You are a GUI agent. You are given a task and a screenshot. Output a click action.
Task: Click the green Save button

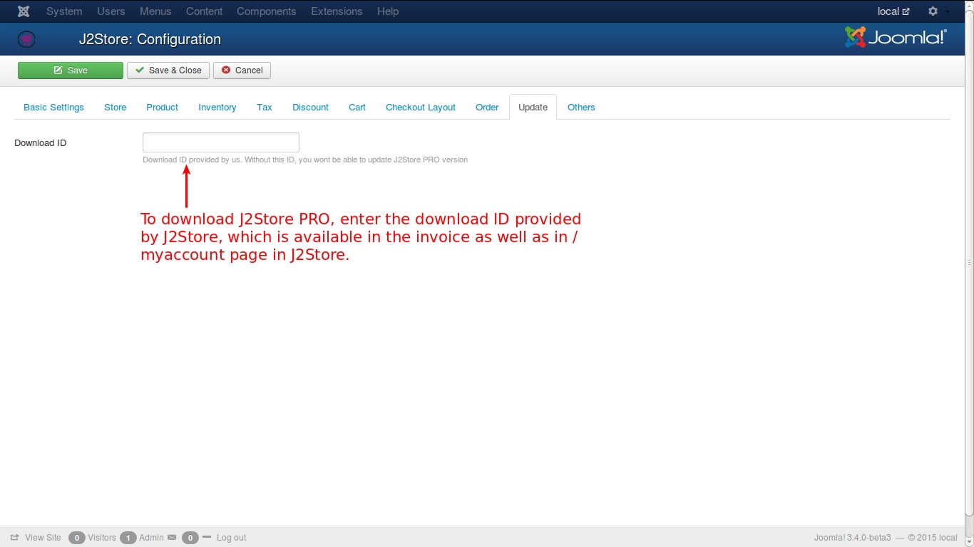point(71,71)
